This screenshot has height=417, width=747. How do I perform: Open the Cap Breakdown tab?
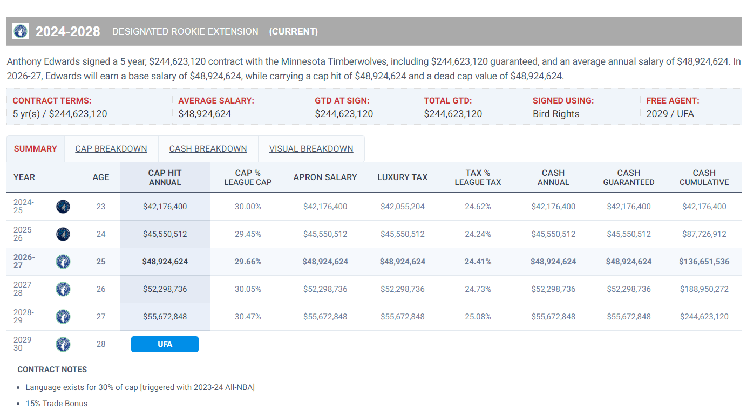tap(111, 149)
